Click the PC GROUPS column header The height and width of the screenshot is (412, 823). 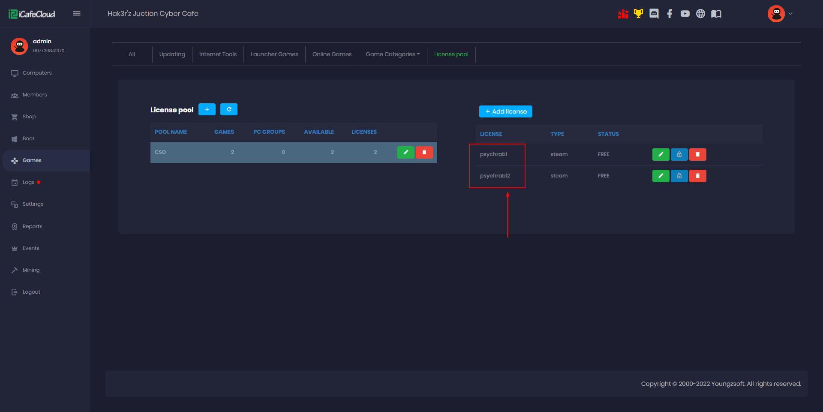[269, 132]
